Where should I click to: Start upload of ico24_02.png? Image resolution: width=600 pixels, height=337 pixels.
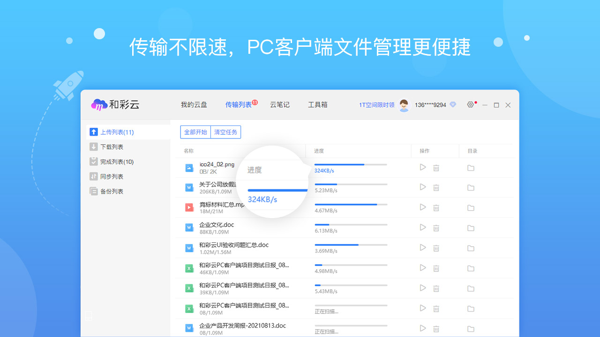(x=423, y=167)
